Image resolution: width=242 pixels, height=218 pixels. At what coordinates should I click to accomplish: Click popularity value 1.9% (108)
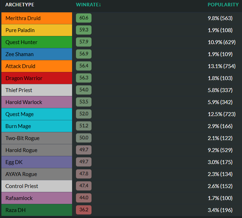220,30
